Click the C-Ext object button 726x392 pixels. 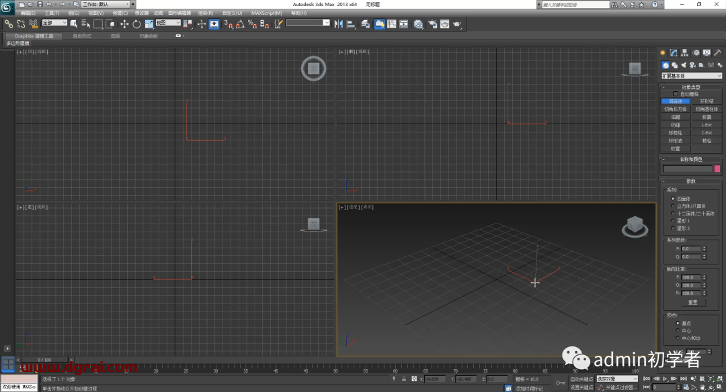pyautogui.click(x=707, y=133)
